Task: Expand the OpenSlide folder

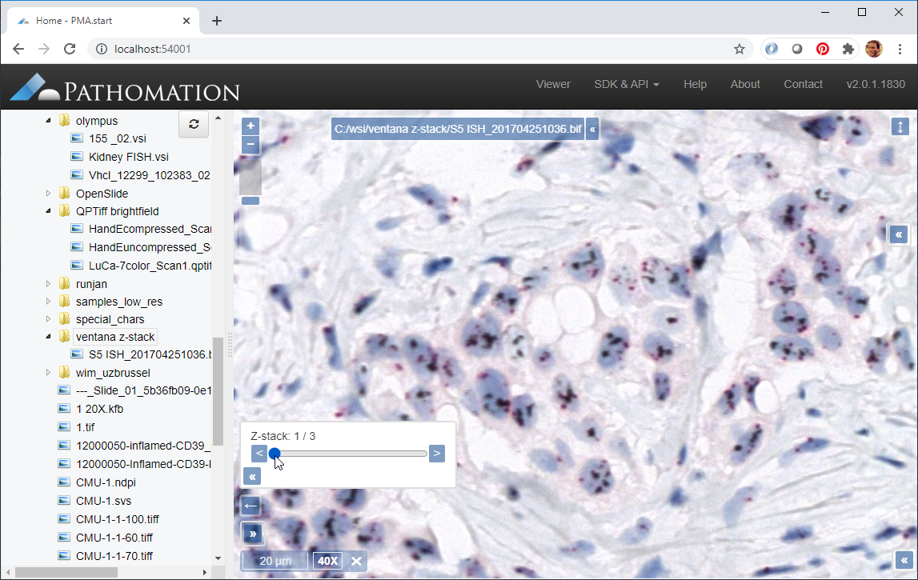Action: [48, 194]
